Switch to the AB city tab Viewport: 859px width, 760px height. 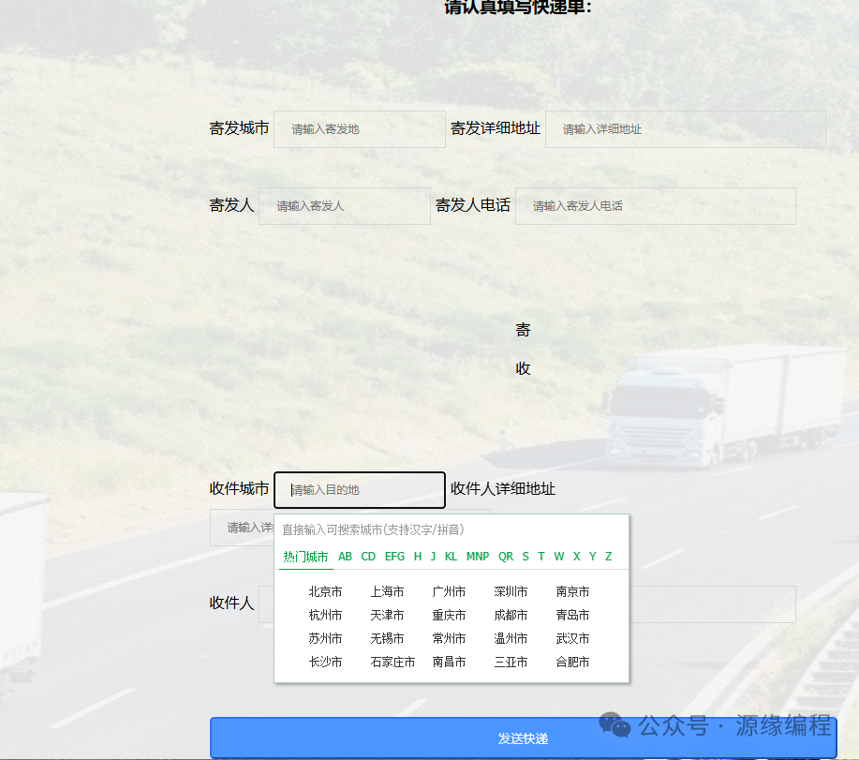(x=345, y=557)
